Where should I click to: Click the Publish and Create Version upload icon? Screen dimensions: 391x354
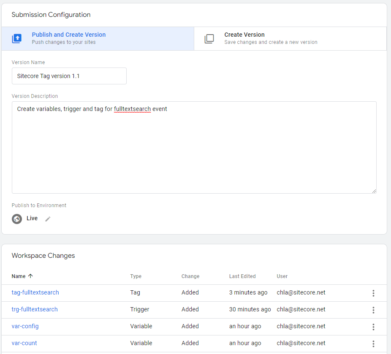pos(16,39)
